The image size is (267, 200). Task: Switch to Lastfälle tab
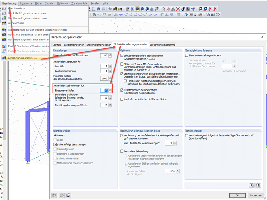[57, 45]
